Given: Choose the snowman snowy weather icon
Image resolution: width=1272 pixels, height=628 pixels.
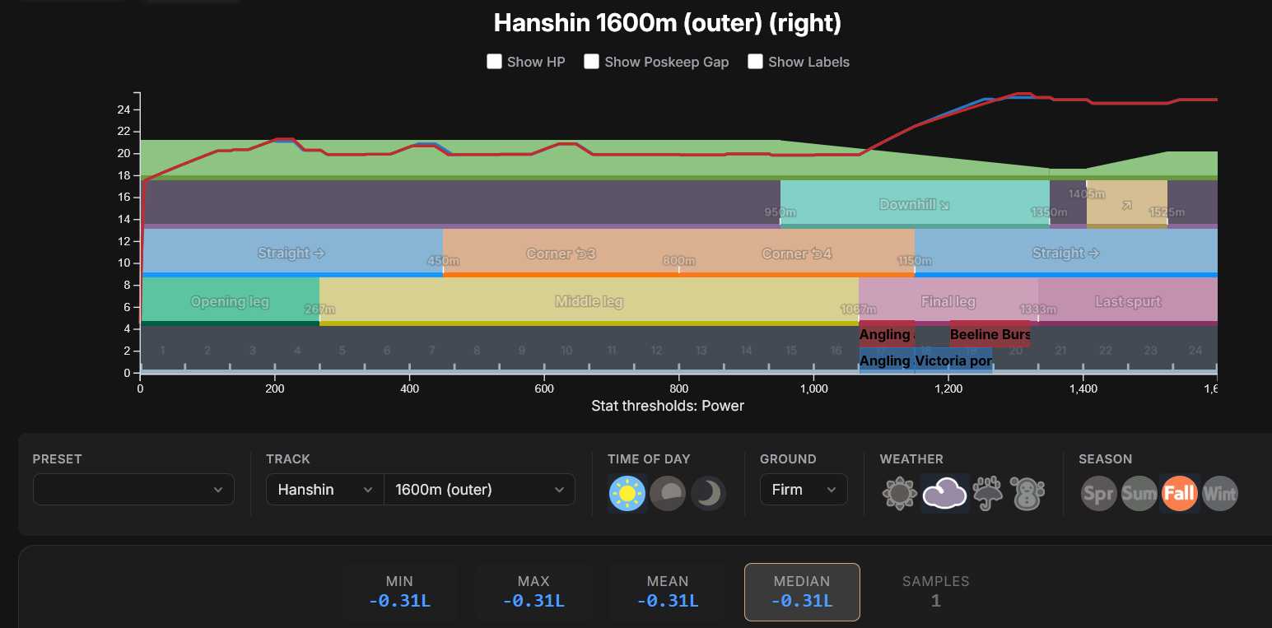Looking at the screenshot, I should point(1027,494).
